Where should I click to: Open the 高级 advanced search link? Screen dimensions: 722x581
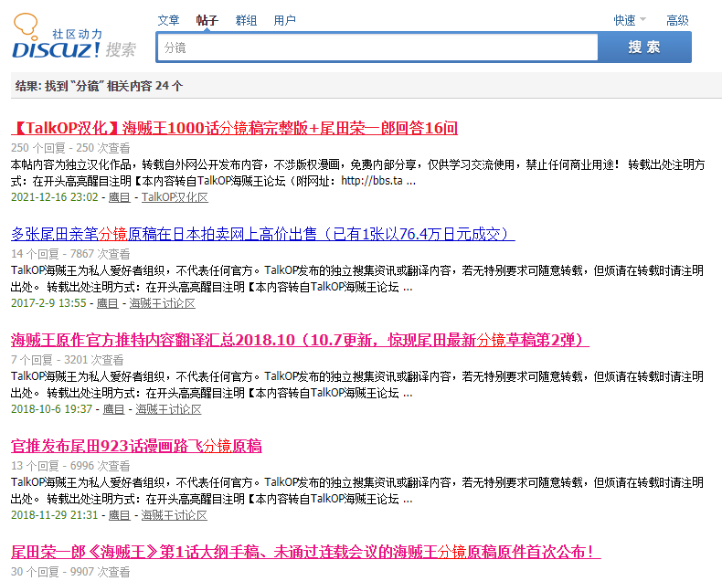point(677,20)
